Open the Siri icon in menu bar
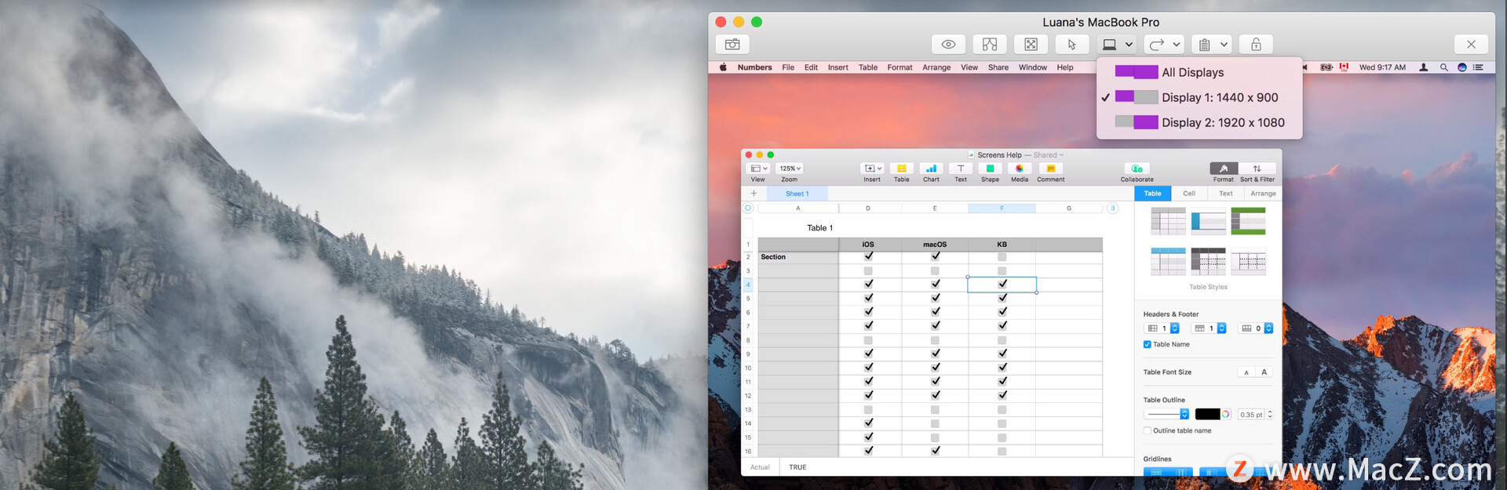The height and width of the screenshot is (490, 1507). click(1461, 67)
